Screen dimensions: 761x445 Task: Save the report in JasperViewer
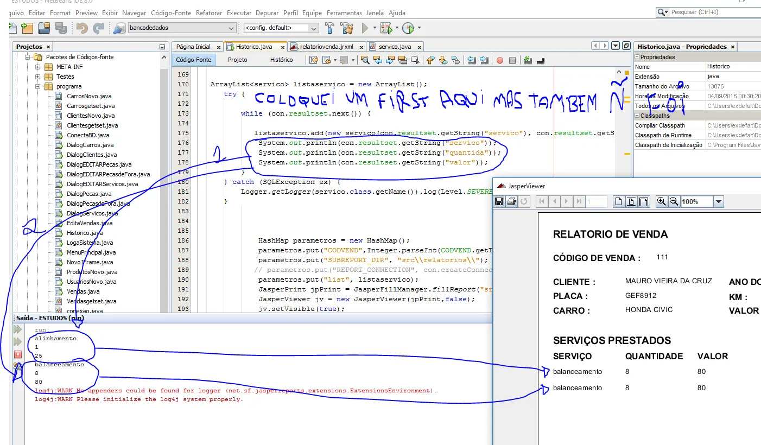[x=499, y=202]
